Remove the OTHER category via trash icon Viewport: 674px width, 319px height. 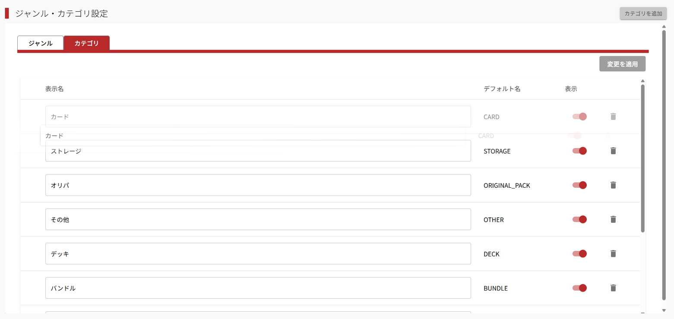pyautogui.click(x=613, y=219)
